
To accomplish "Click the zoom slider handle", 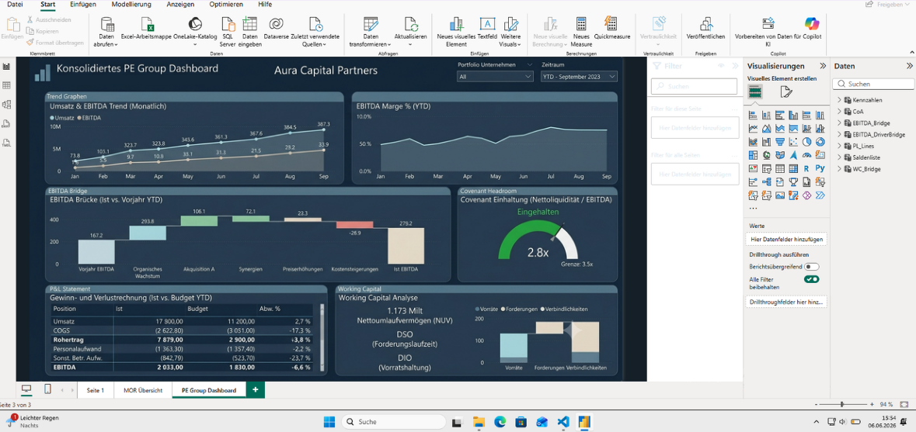I will pyautogui.click(x=842, y=404).
